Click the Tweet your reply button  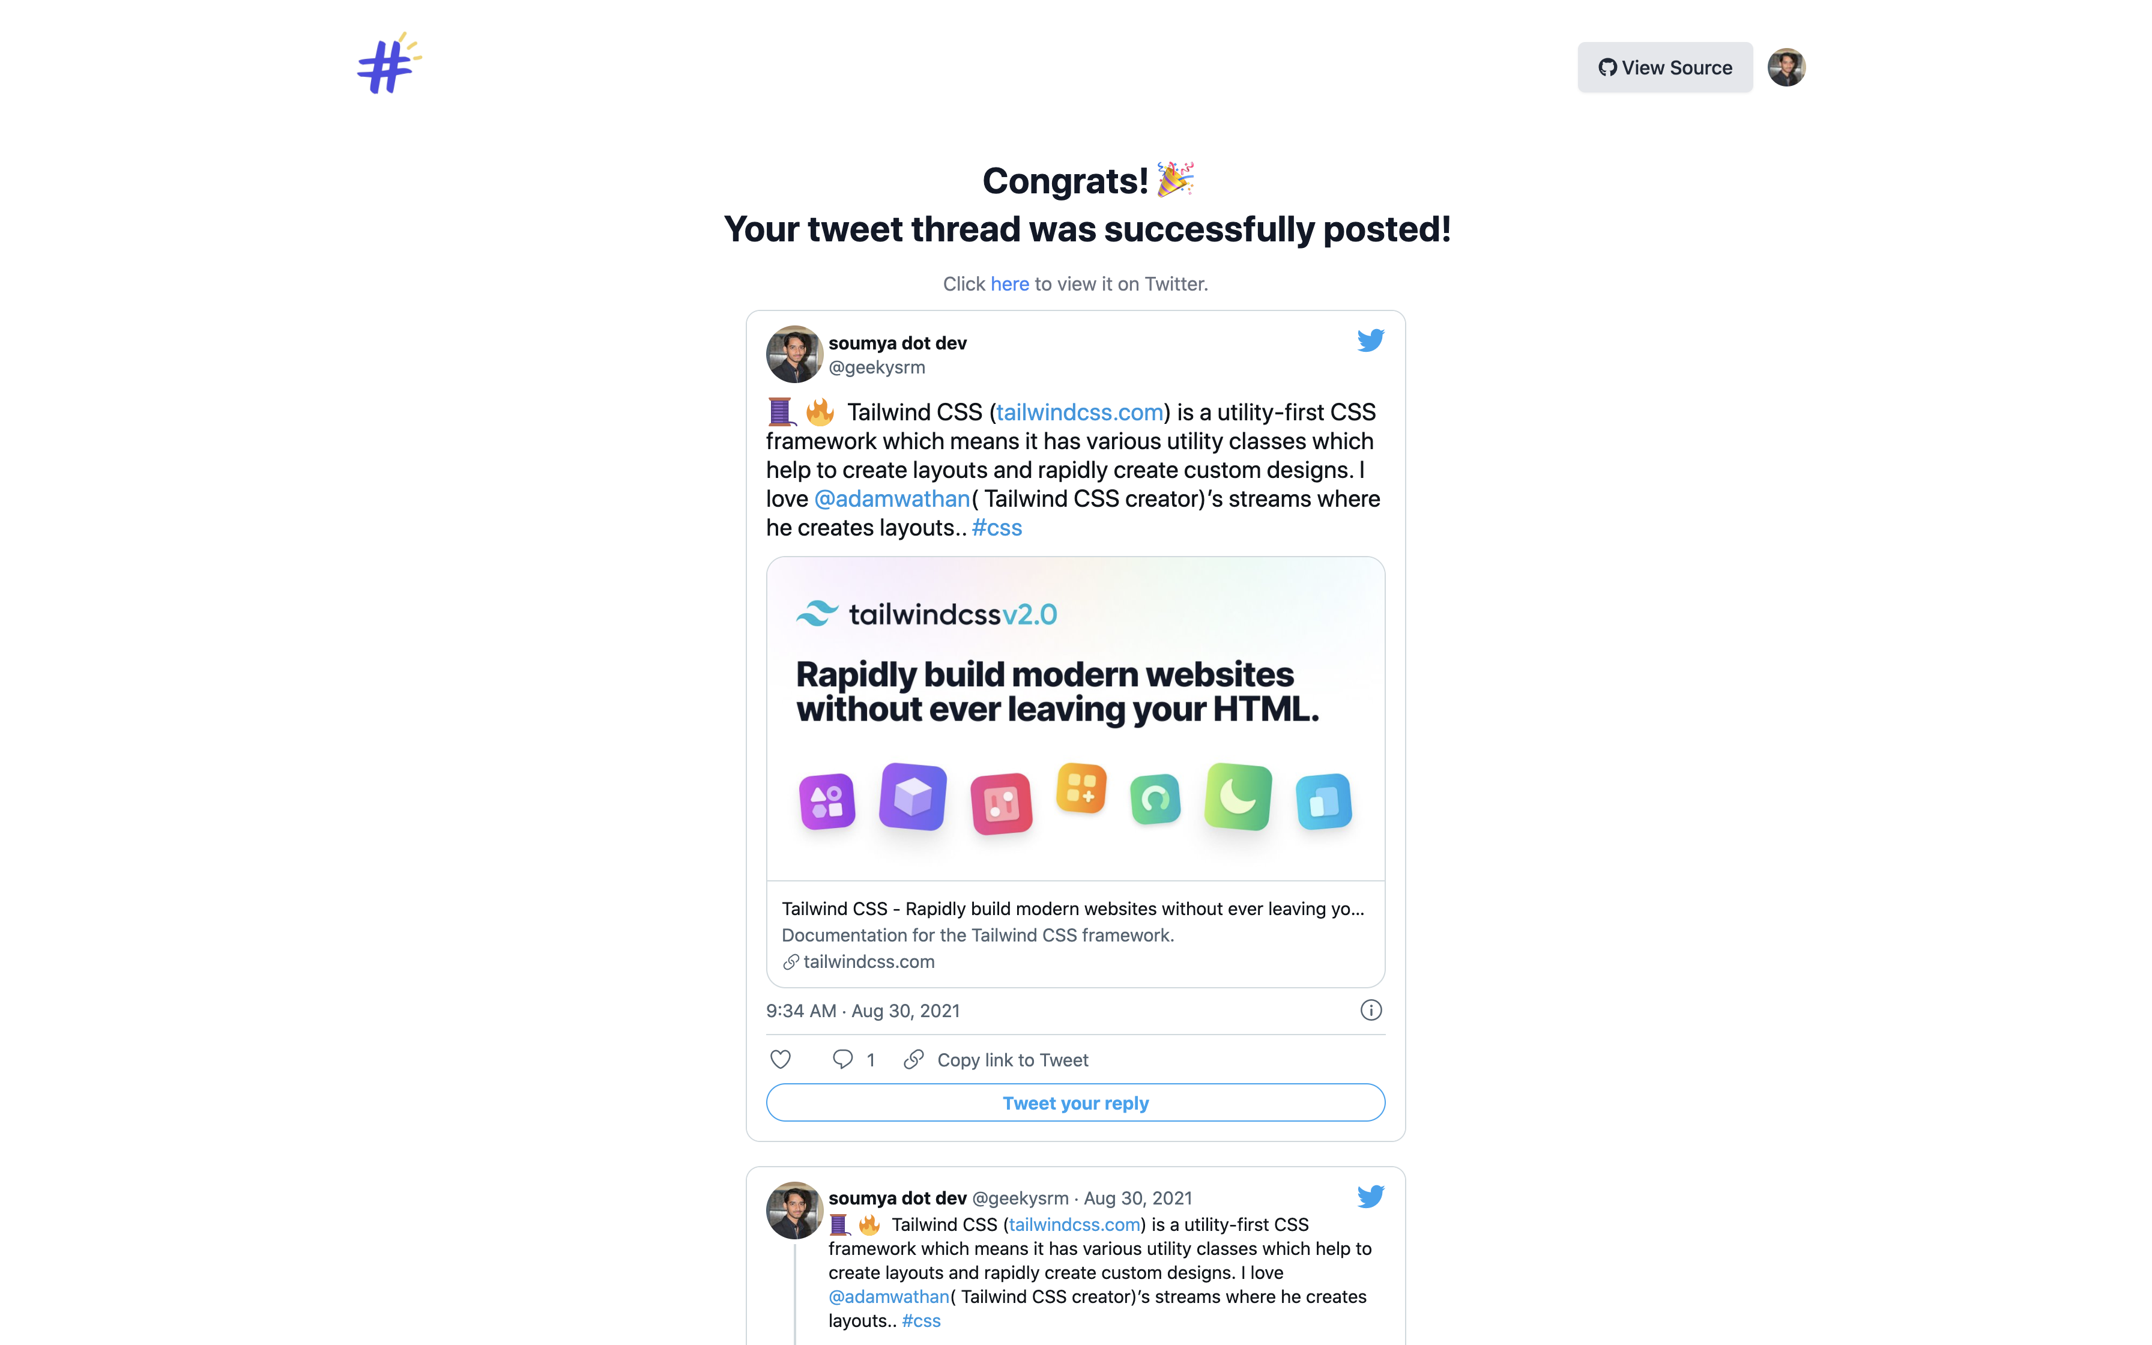[1075, 1102]
